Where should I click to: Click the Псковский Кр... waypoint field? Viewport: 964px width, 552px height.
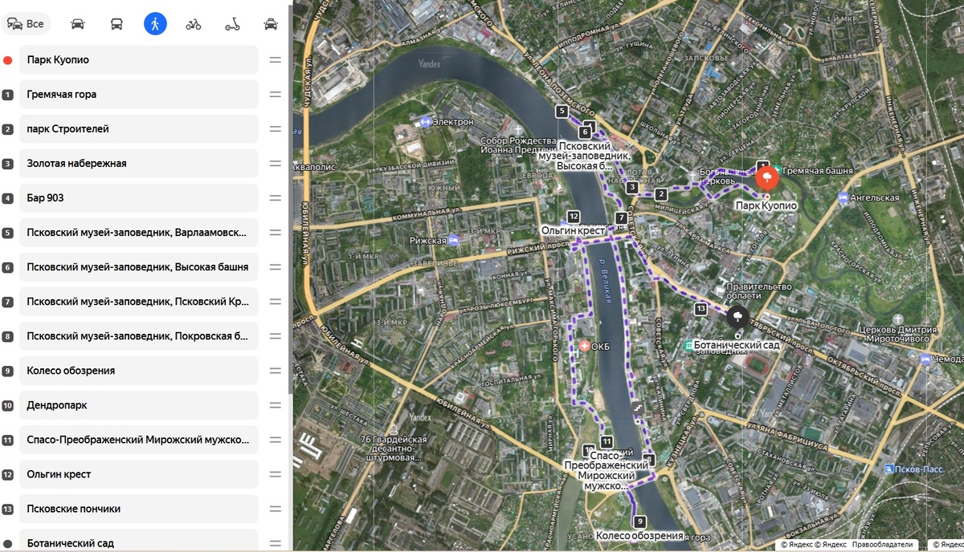(x=138, y=302)
